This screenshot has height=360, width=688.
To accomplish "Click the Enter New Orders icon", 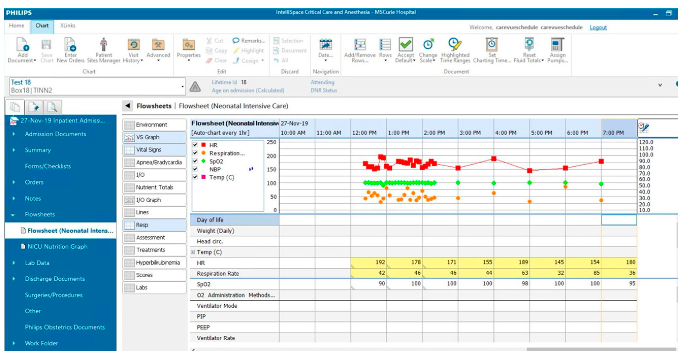I will coord(70,45).
